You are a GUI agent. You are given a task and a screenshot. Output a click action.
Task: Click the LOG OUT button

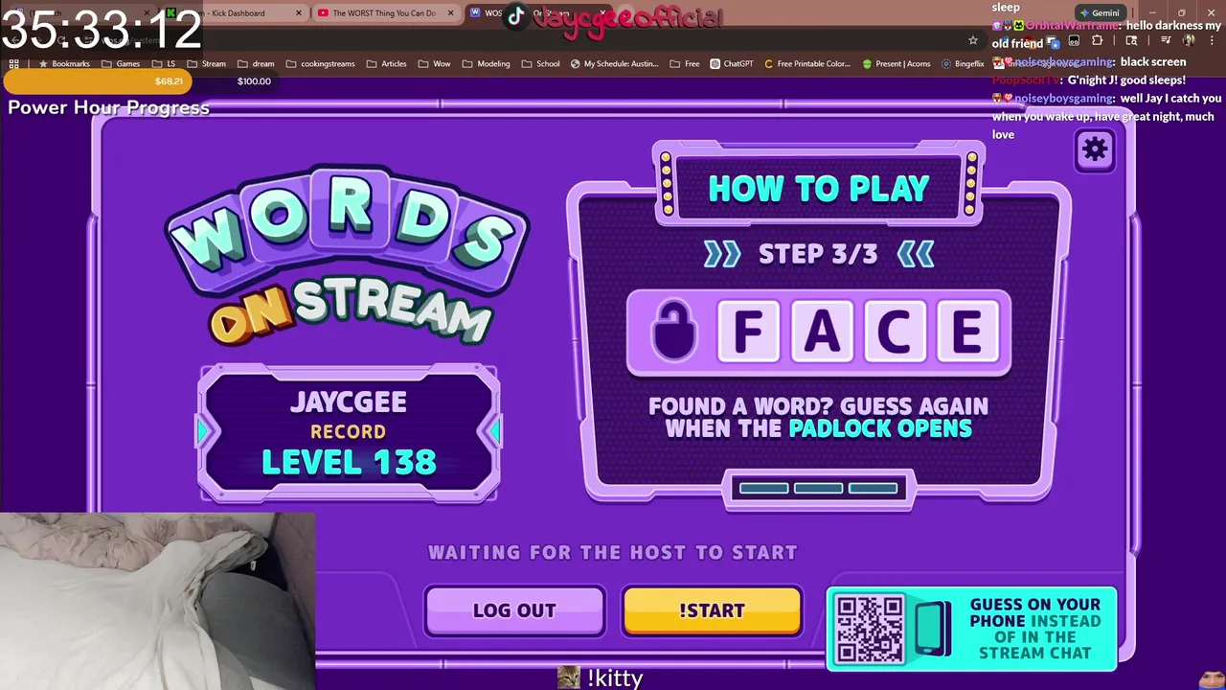point(514,610)
